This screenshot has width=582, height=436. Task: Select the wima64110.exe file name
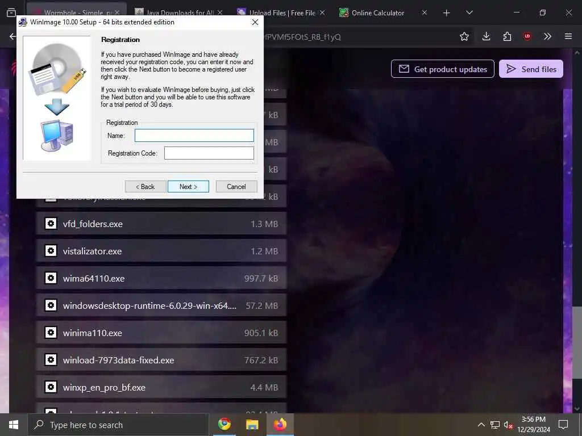tap(94, 278)
